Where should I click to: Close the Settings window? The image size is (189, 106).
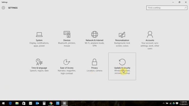[186, 2]
